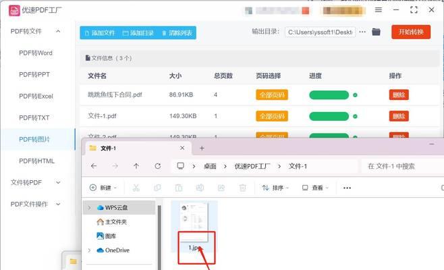Click the 文件名 column header
Image resolution: width=444 pixels, height=270 pixels.
tap(97, 76)
